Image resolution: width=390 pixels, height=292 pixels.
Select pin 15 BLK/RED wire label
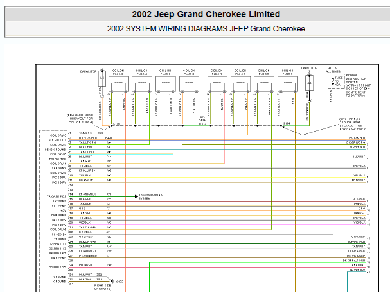tap(85, 199)
